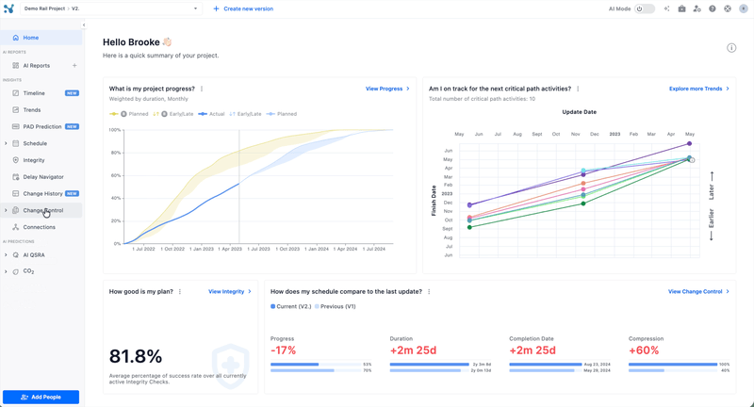Expand the AI QSRA sidebar item
The width and height of the screenshot is (754, 407).
(6, 255)
